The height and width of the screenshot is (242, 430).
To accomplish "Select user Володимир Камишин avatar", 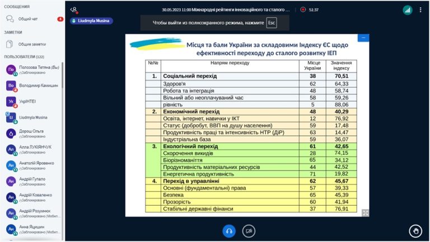I will coord(11,86).
